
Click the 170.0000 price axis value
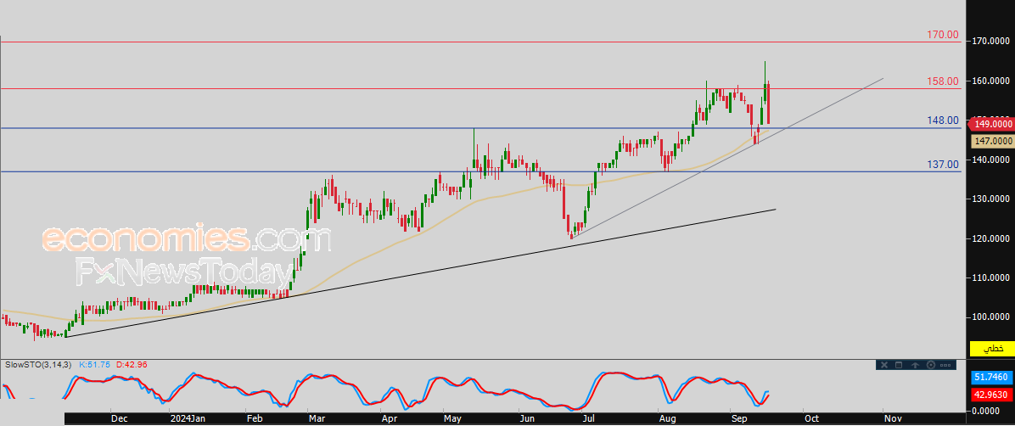coord(993,42)
